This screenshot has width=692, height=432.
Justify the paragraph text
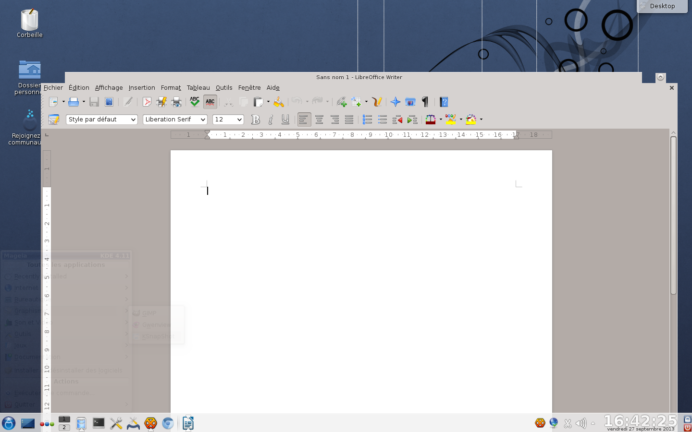[349, 120]
